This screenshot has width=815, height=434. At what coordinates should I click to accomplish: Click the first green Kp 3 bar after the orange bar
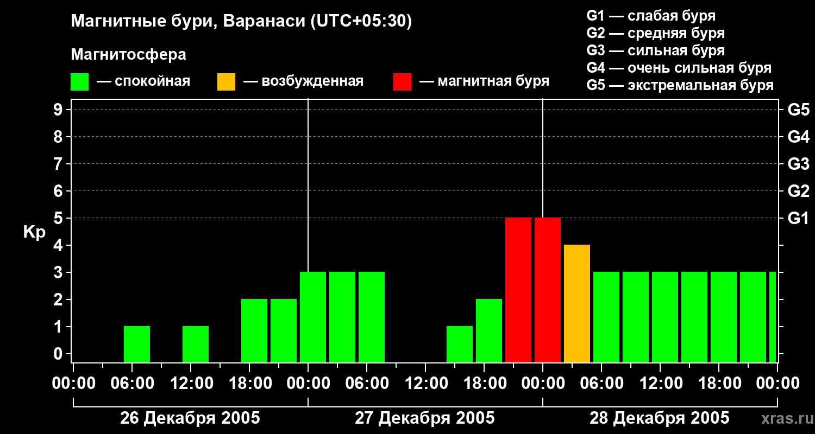tap(606, 317)
